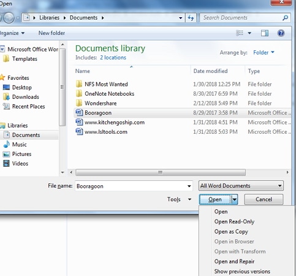
Task: Click the horizontal scrollbar in file list
Action: click(161, 172)
